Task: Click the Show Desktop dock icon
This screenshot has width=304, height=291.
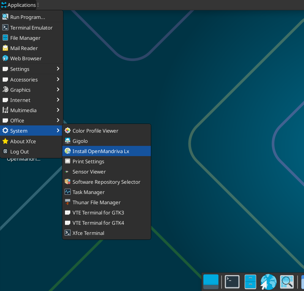Action: (x=211, y=282)
